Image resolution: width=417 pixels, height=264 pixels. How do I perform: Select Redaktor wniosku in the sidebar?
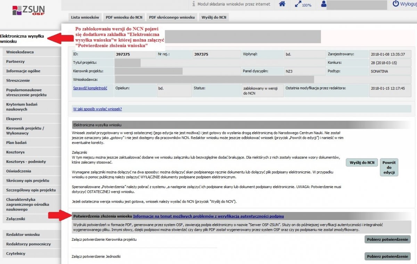tap(32, 235)
